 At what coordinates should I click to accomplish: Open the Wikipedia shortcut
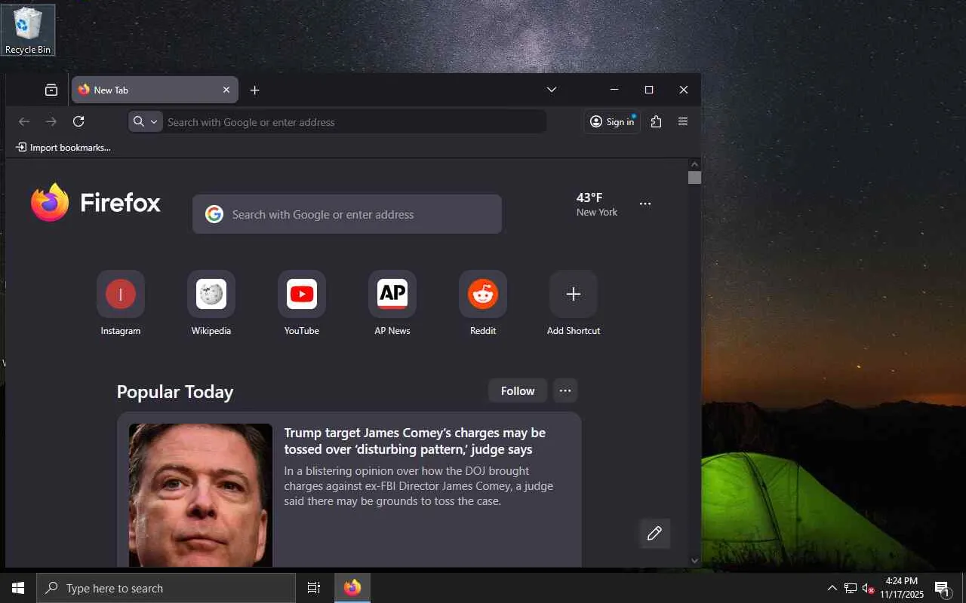211,303
